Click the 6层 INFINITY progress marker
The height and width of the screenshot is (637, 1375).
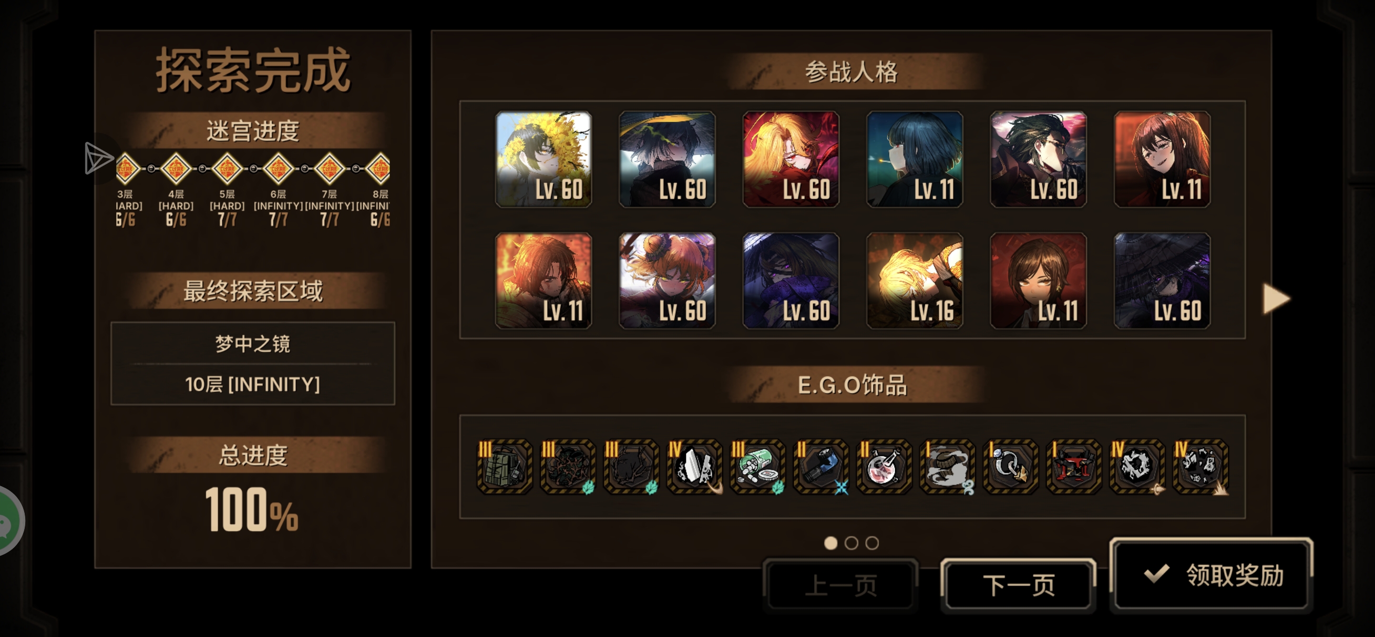click(x=278, y=169)
